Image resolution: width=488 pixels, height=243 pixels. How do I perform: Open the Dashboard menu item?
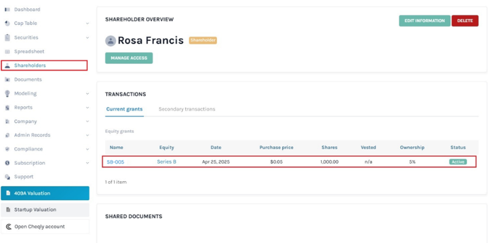tap(27, 10)
